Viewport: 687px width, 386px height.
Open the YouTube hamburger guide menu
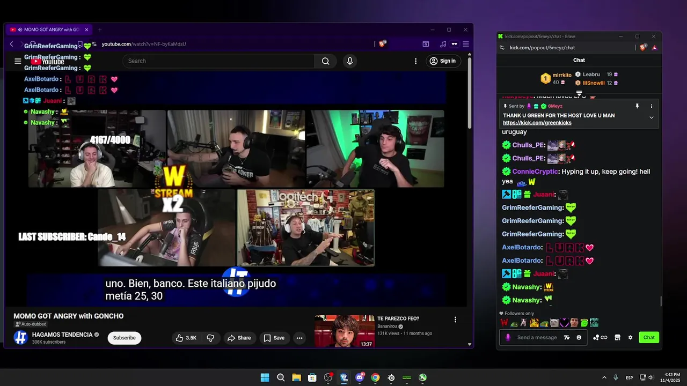18,61
